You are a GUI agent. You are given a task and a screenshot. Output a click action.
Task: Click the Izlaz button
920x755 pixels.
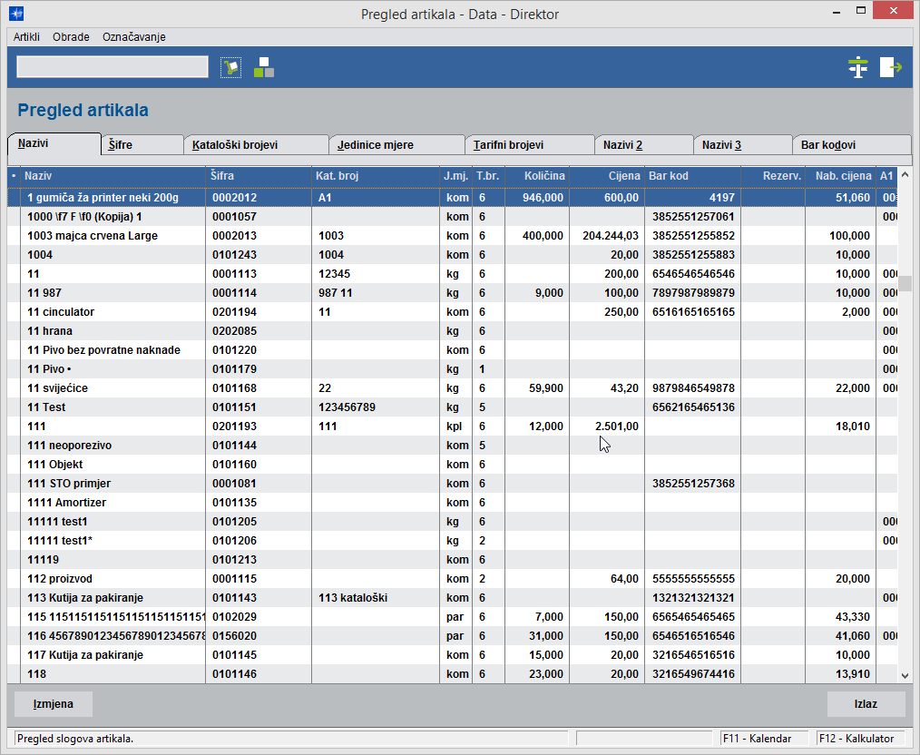coord(866,704)
